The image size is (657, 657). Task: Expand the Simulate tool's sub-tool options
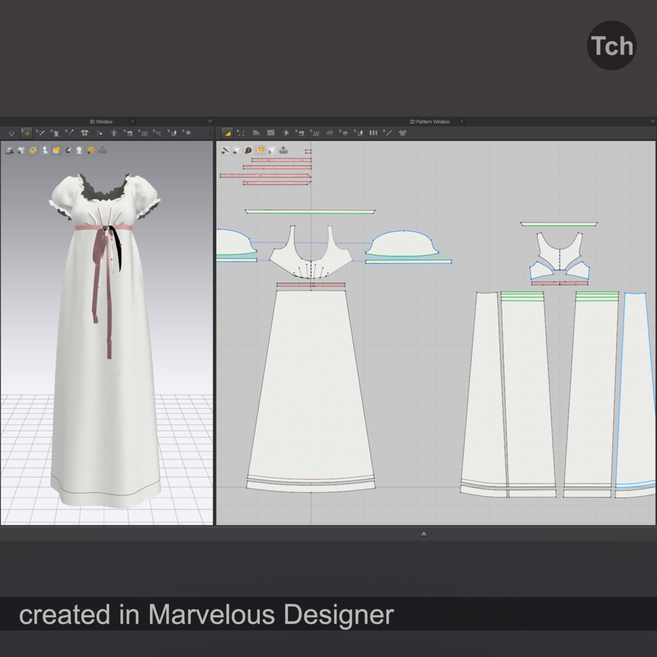[16, 137]
